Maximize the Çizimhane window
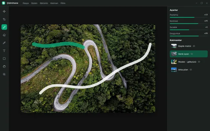This screenshot has width=210, height=131. click(x=201, y=3)
